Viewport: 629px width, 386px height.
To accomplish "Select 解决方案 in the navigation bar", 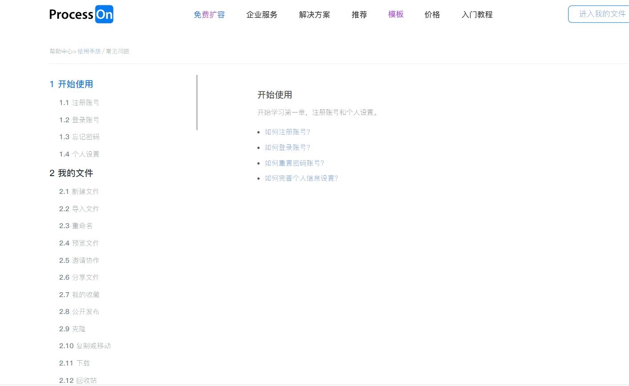I will pyautogui.click(x=314, y=14).
